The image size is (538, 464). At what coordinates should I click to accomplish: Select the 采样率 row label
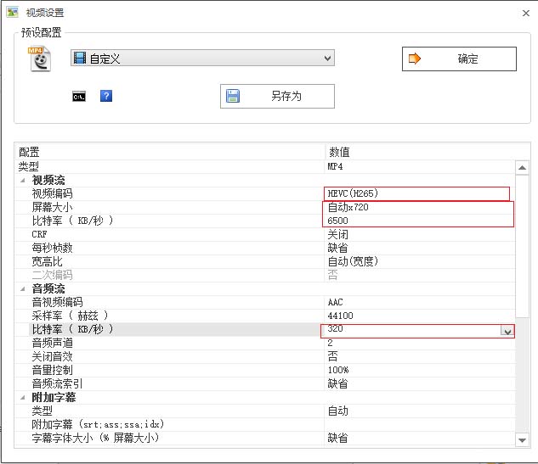70,316
